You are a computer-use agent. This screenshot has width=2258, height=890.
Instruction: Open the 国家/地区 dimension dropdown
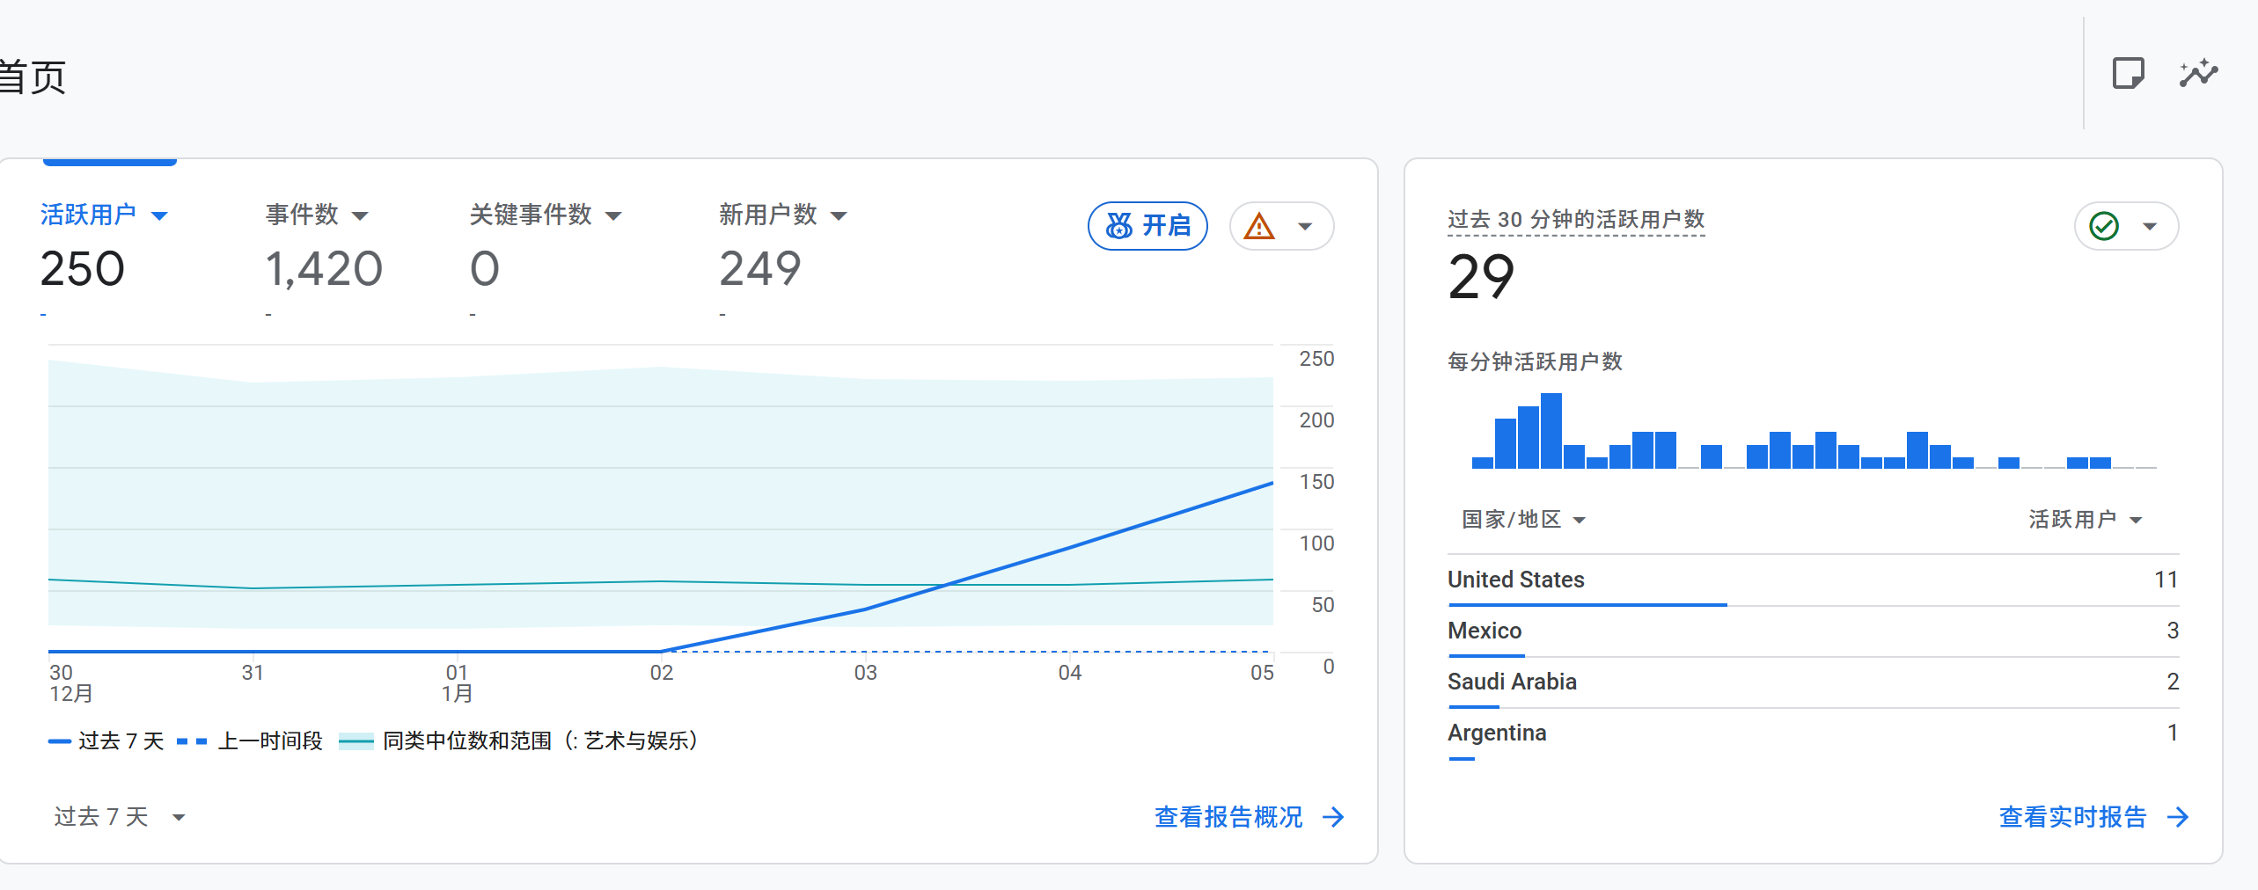1522,520
